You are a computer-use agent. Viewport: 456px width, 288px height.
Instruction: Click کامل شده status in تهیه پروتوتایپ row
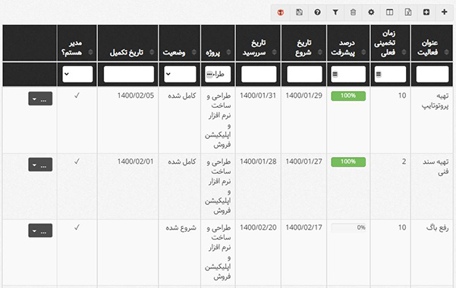click(182, 95)
